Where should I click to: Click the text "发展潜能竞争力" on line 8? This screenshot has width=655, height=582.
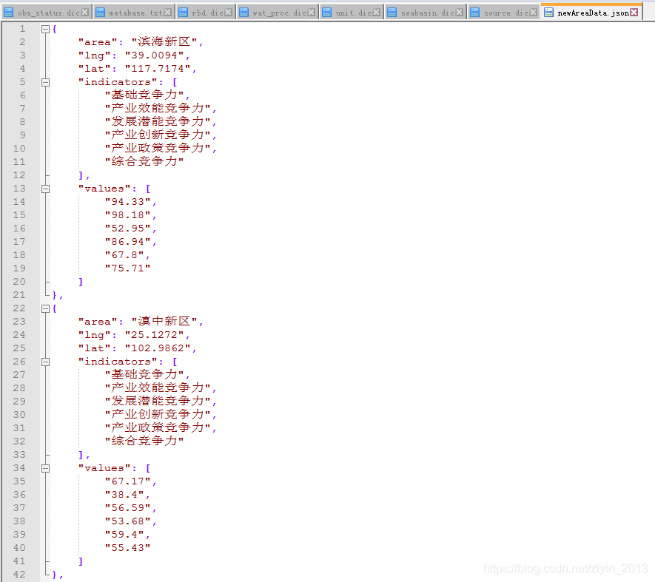tap(158, 121)
